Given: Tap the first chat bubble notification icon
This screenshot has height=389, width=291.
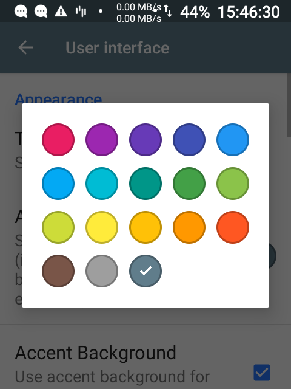Looking at the screenshot, I should click(x=21, y=12).
